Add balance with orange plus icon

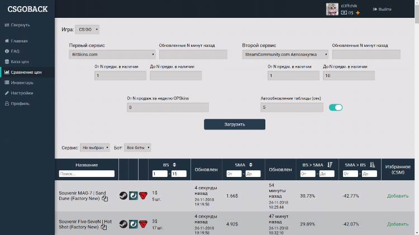pyautogui.click(x=358, y=13)
